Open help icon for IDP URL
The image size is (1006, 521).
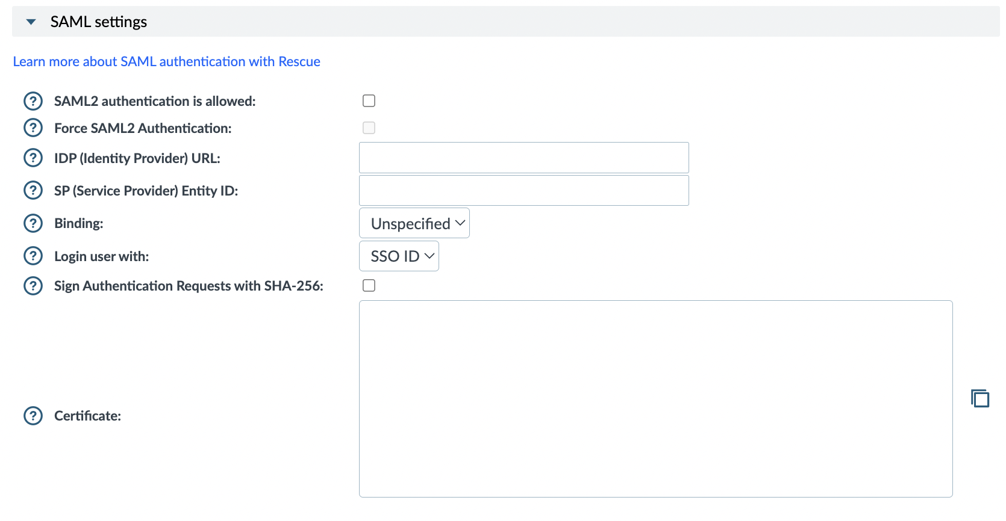33,158
